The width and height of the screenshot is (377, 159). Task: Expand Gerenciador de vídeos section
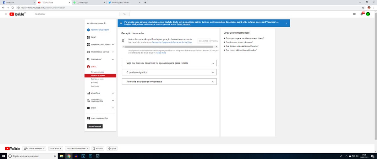tap(100, 45)
